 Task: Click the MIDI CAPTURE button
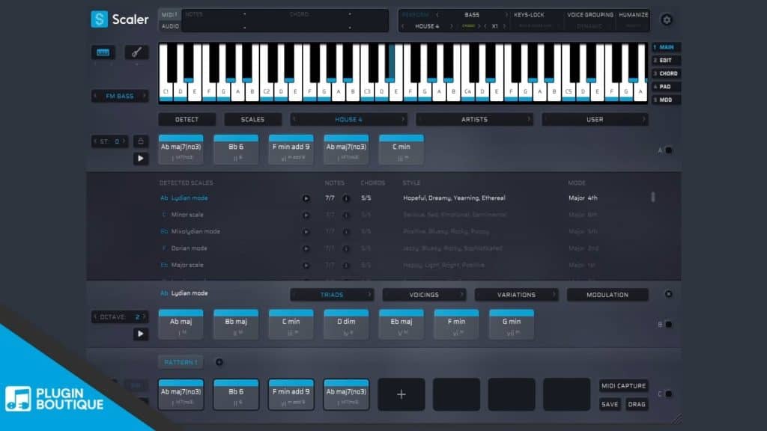coord(624,386)
